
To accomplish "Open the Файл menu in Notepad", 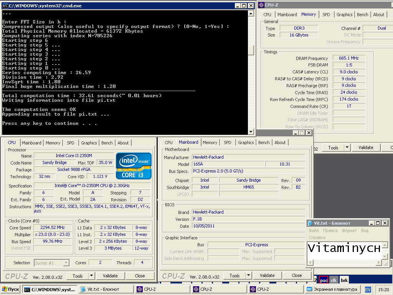I will click(x=314, y=230).
